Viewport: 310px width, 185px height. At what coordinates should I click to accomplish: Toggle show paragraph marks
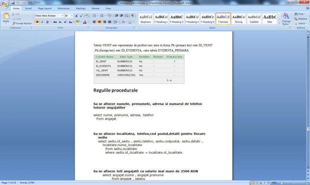133,16
